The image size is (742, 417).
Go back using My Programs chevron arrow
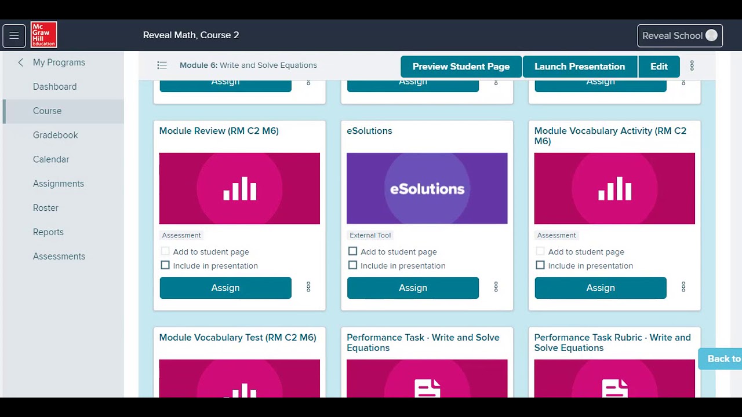tap(20, 63)
